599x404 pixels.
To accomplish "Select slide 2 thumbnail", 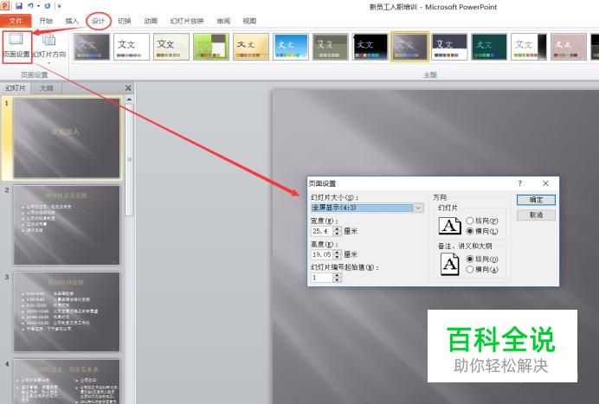I will coord(67,225).
